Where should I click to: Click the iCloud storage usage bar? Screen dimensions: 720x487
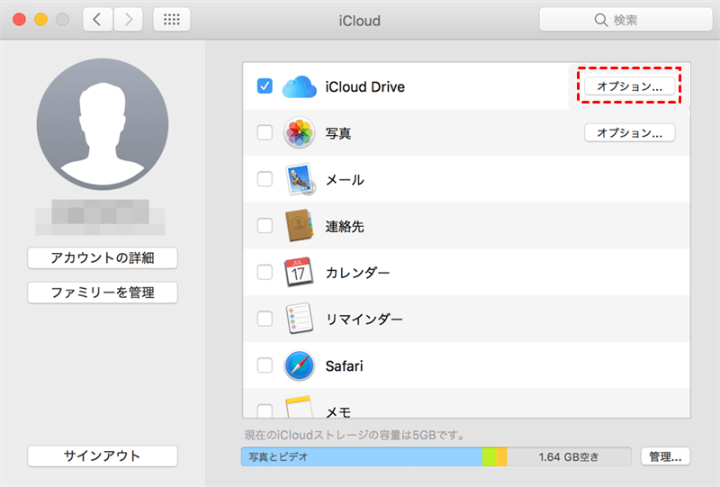(x=436, y=456)
